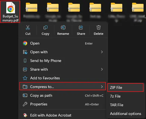The width and height of the screenshot is (146, 119).
Task: Click the Delete label text
Action: click(x=99, y=34)
